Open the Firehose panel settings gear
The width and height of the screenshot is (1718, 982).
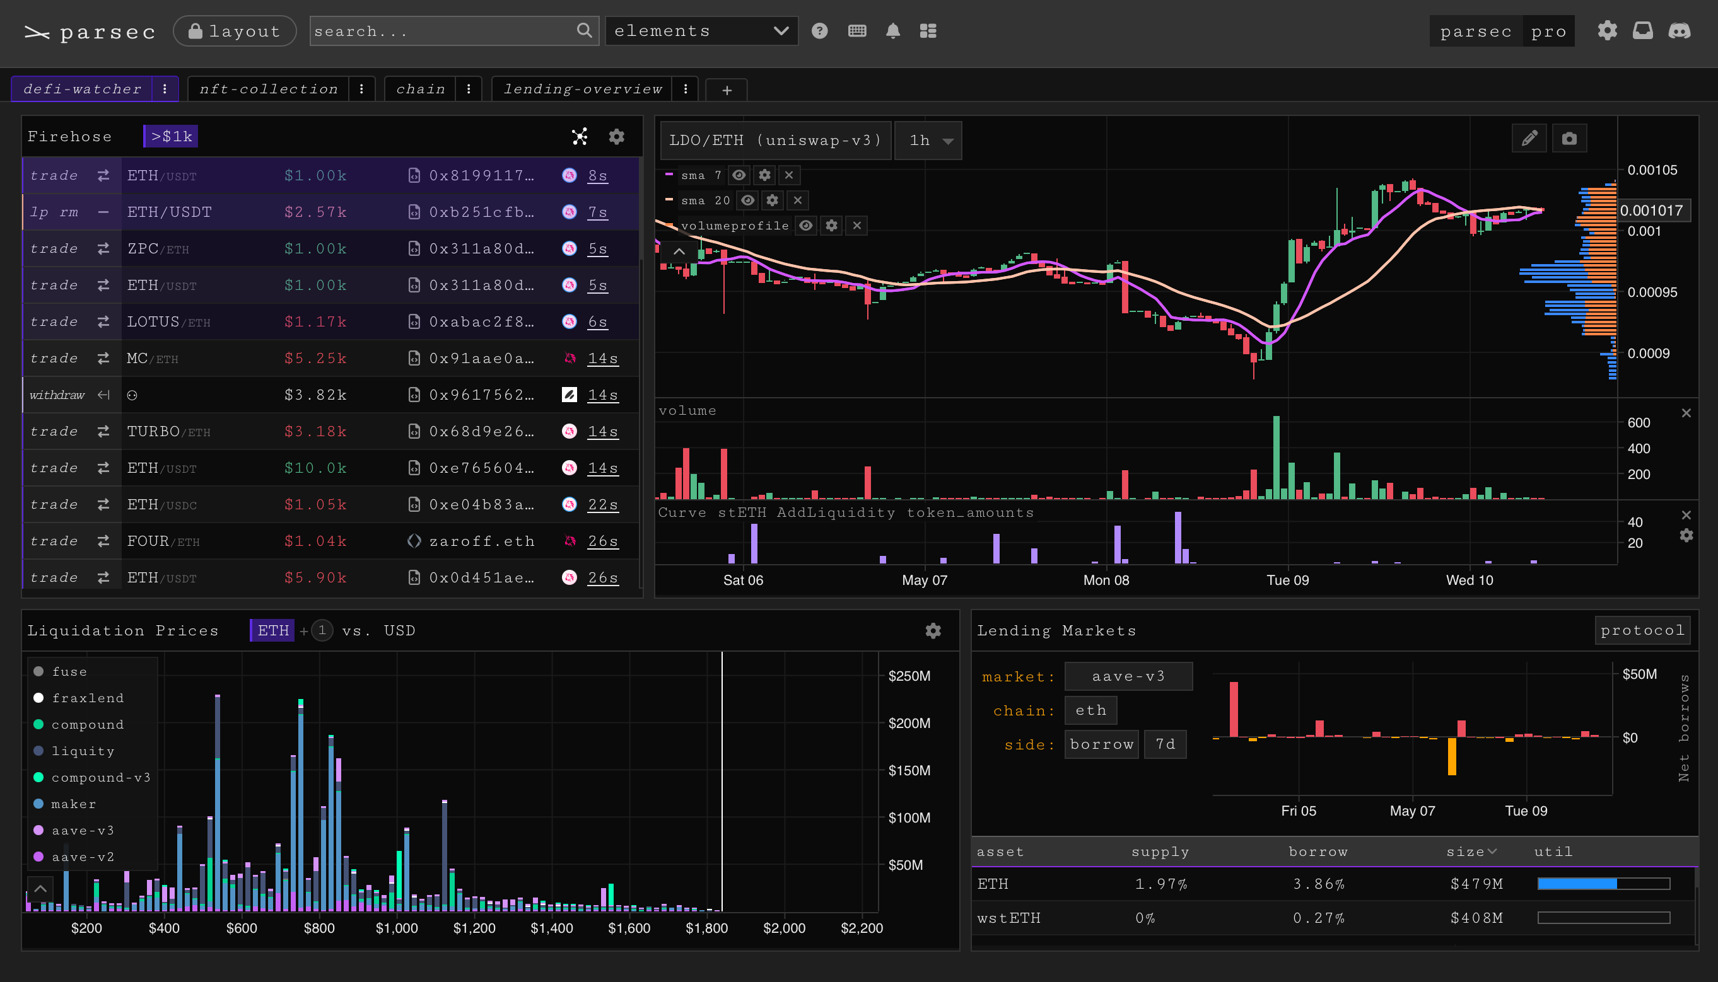tap(616, 136)
